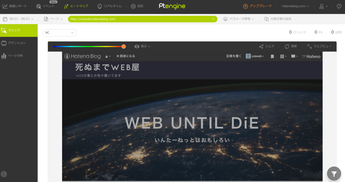Viewport: 345px width, 182px height.
Task: Select the ヒートマップ heatmap tab
Action: pyautogui.click(x=76, y=6)
